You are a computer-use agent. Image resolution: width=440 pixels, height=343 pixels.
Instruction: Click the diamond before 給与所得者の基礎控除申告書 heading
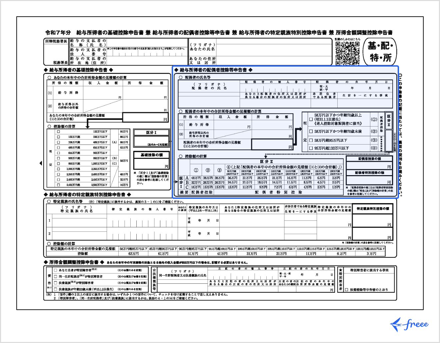click(46, 70)
